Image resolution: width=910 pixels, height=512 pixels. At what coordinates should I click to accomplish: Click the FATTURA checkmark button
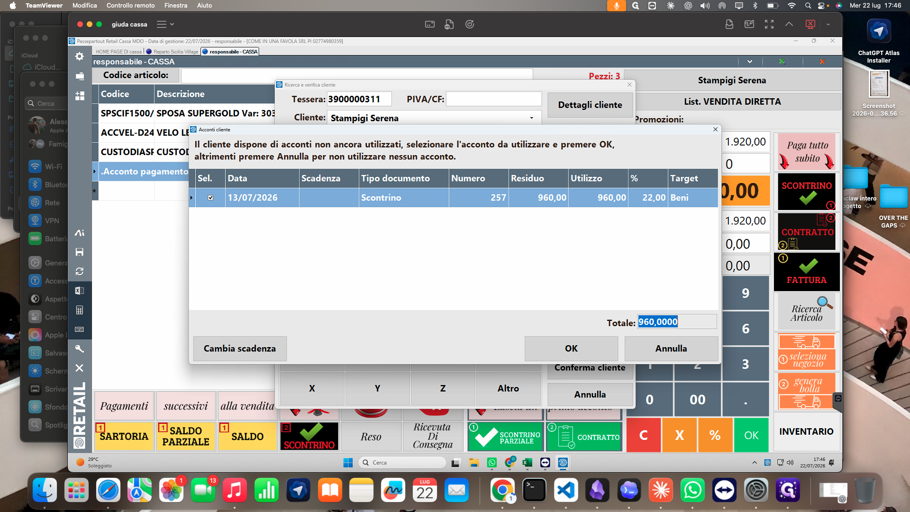coord(807,272)
